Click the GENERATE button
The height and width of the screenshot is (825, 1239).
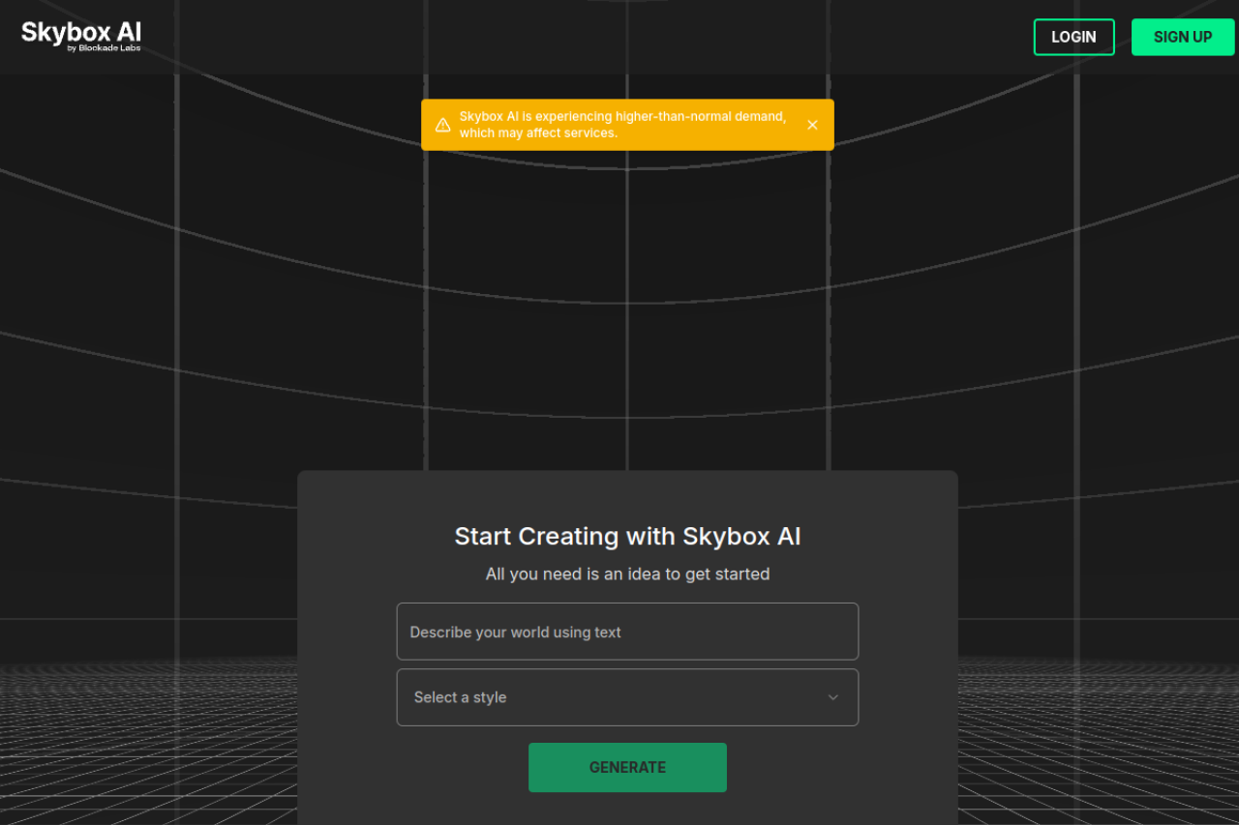click(x=627, y=767)
